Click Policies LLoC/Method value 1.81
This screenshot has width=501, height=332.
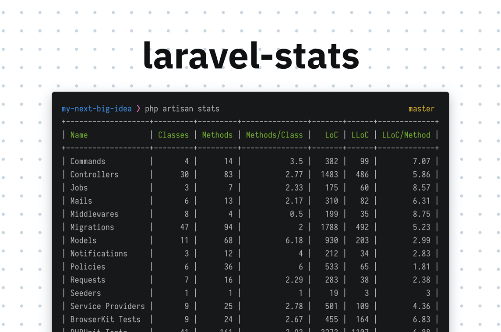[x=421, y=266]
